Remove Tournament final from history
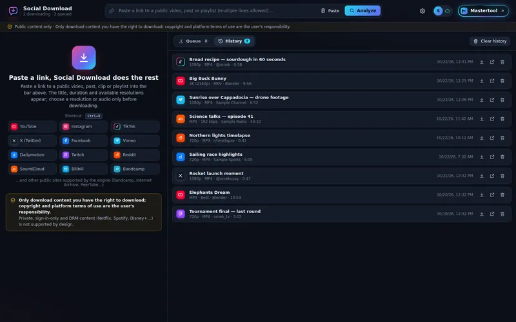The height and width of the screenshot is (322, 516). pos(502,214)
